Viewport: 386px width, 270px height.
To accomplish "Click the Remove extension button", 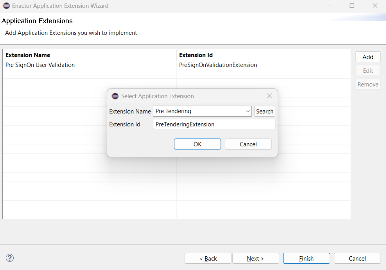I will [x=368, y=85].
